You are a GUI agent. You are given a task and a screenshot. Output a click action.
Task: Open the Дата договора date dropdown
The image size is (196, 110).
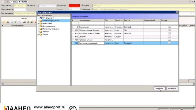pyautogui.click(x=25, y=9)
